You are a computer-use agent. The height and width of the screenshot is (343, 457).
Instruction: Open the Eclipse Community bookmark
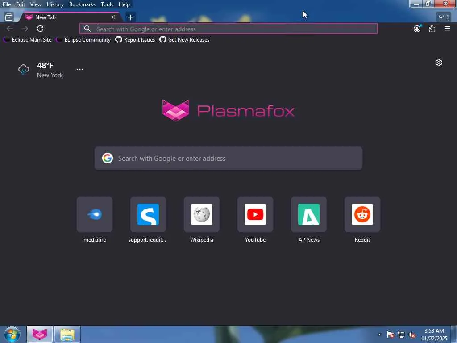tap(83, 40)
